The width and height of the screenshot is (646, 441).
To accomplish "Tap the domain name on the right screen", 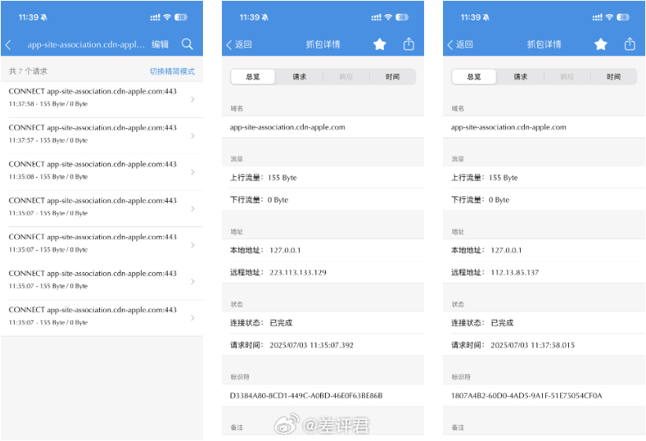I will coord(508,127).
